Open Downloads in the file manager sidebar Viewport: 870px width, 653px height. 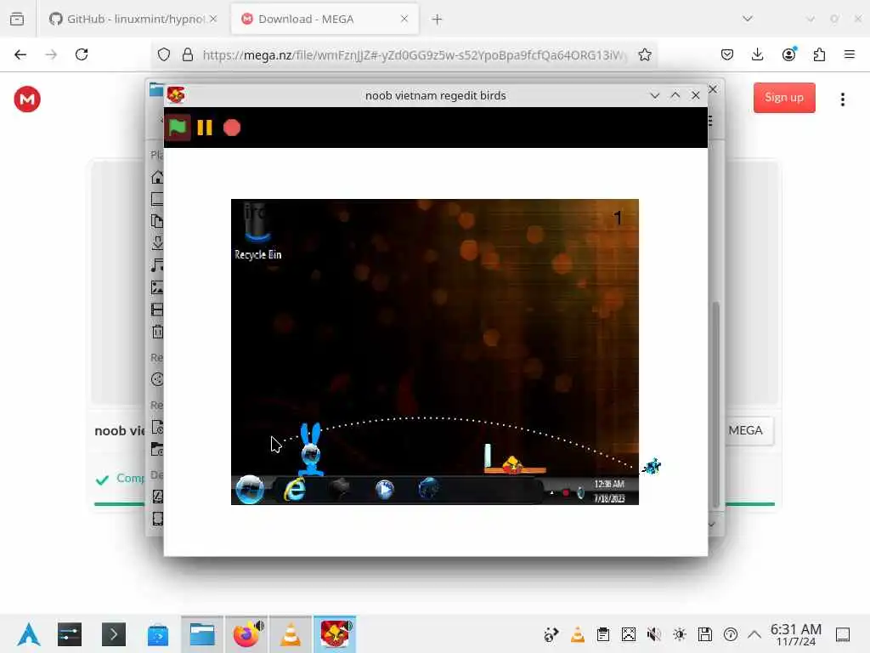pos(157,243)
